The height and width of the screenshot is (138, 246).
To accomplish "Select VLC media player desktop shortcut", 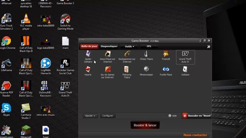I will click(x=26, y=22).
